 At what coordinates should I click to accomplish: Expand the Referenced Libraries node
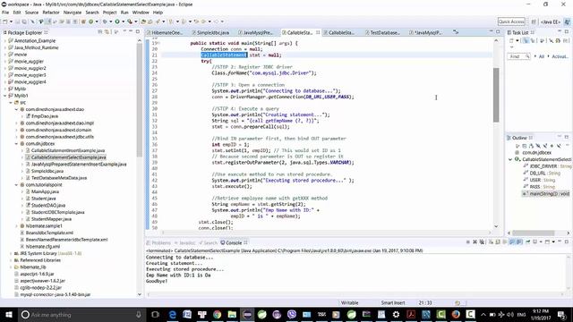(11, 260)
